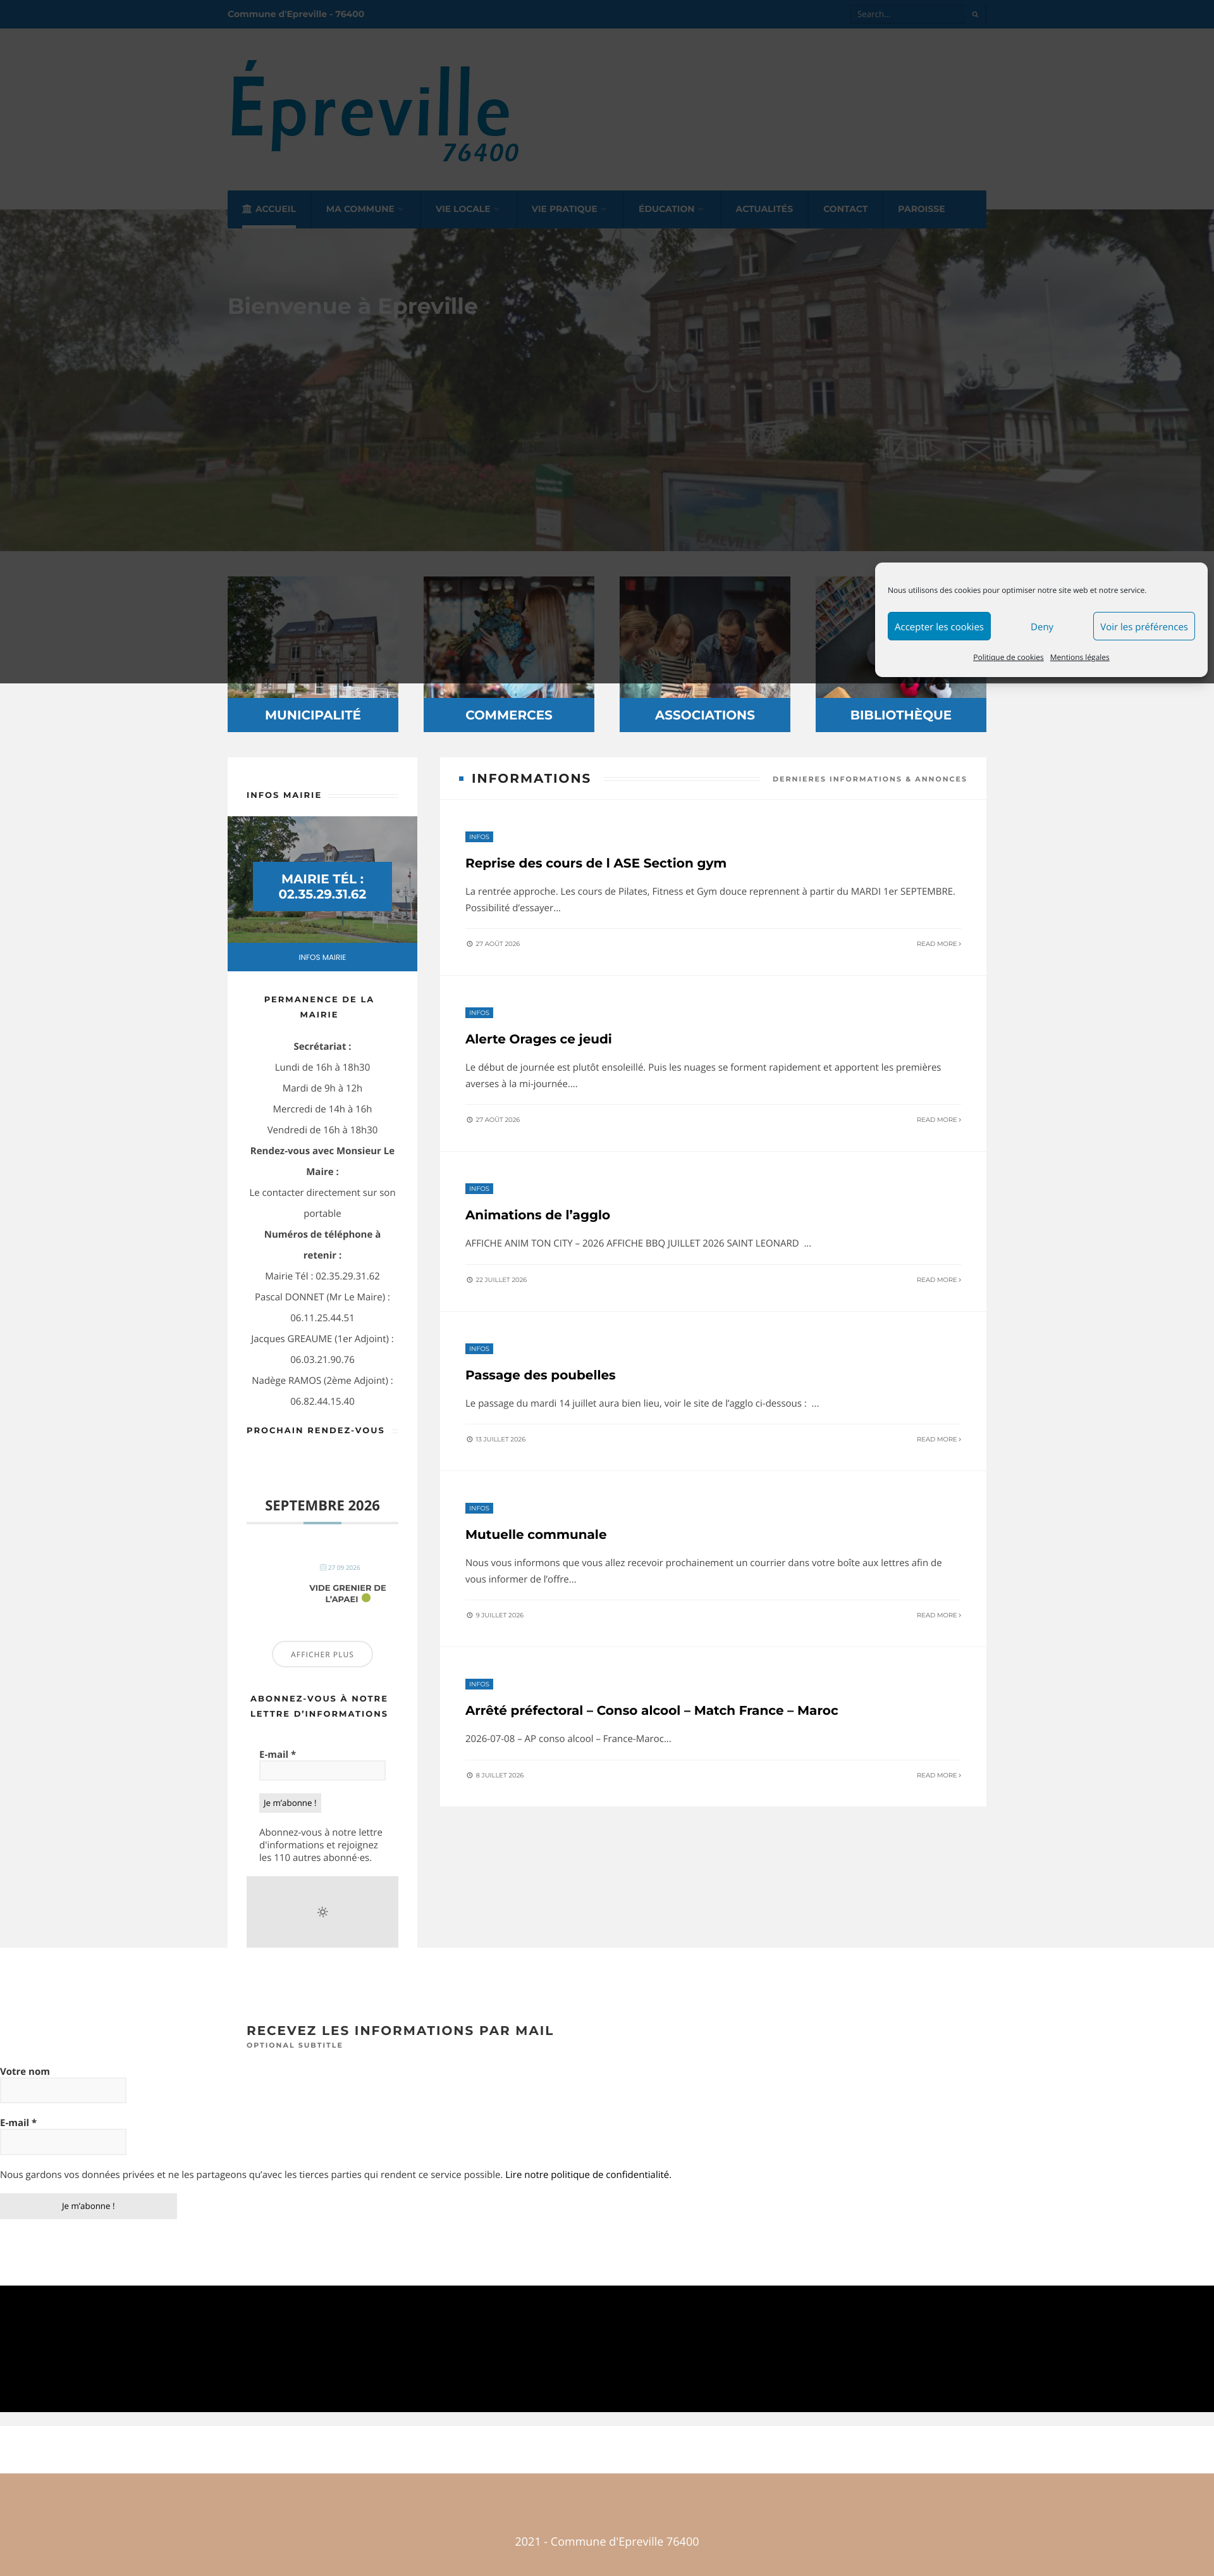Screen dimensions: 1214x2576
Task: Click the sidebar Je m'abonne button
Action: (x=290, y=1803)
